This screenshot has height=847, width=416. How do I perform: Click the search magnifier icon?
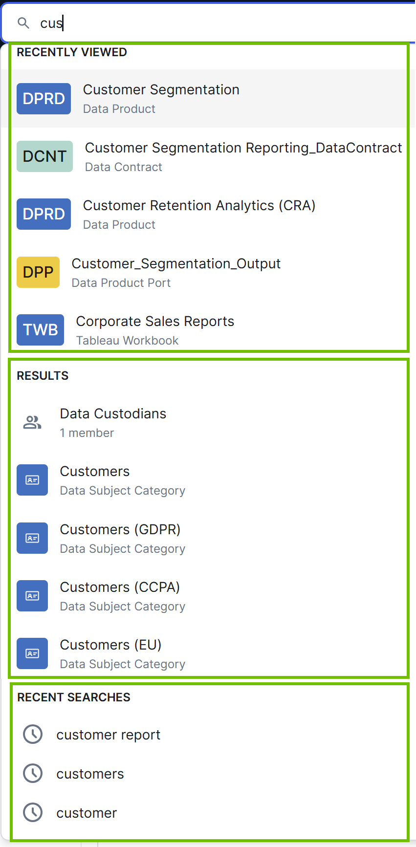(x=23, y=23)
